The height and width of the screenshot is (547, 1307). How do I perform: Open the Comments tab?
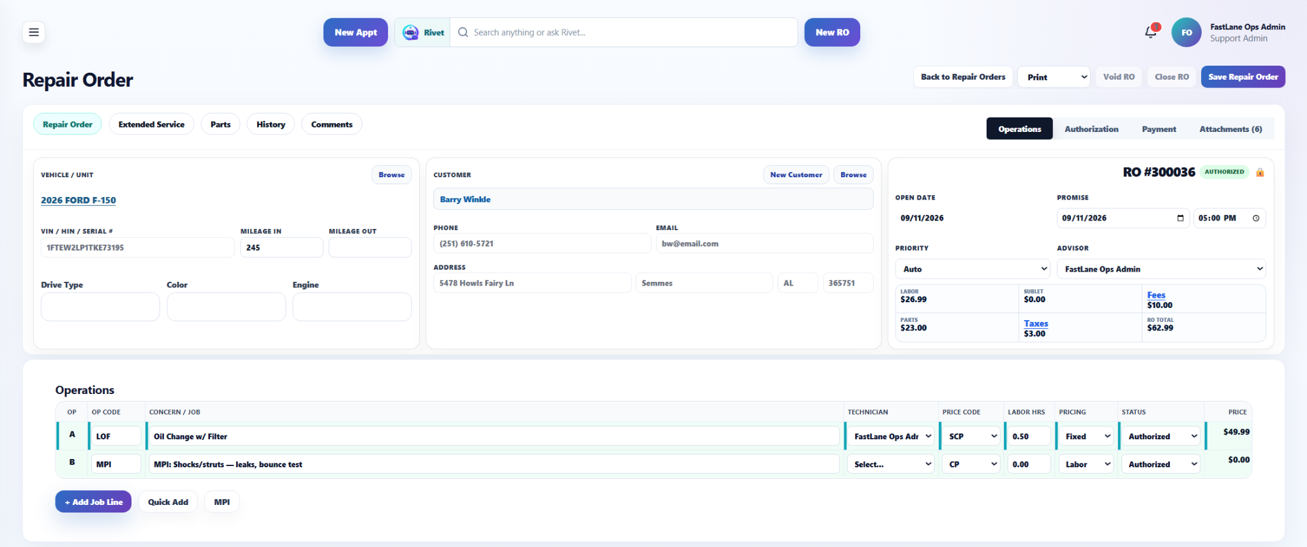(332, 124)
